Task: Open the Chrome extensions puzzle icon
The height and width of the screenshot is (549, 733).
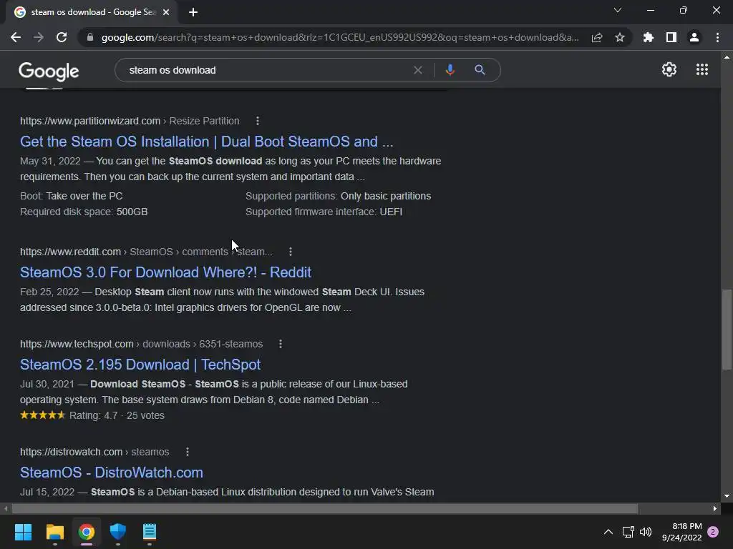Action: pyautogui.click(x=648, y=37)
